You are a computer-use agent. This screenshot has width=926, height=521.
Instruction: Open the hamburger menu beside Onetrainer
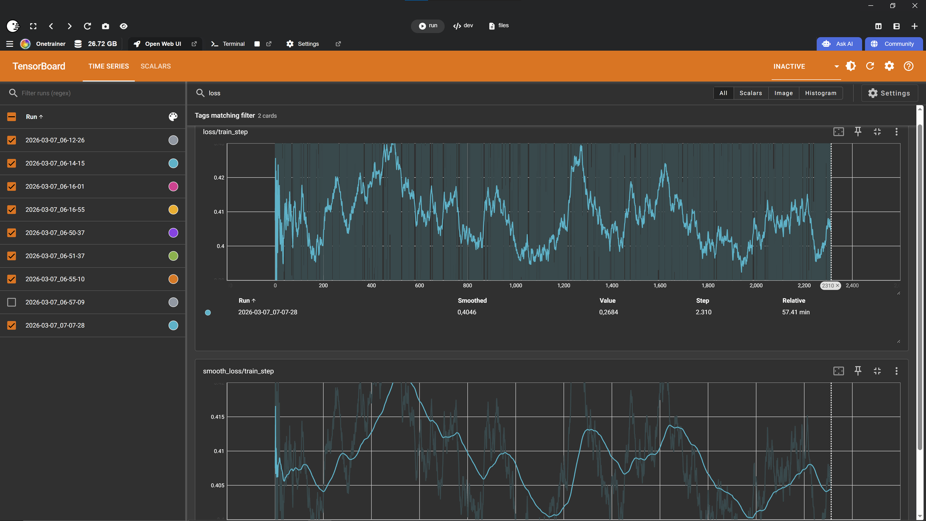click(10, 44)
